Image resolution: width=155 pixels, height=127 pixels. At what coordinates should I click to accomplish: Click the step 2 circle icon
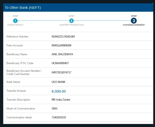click(x=71, y=21)
